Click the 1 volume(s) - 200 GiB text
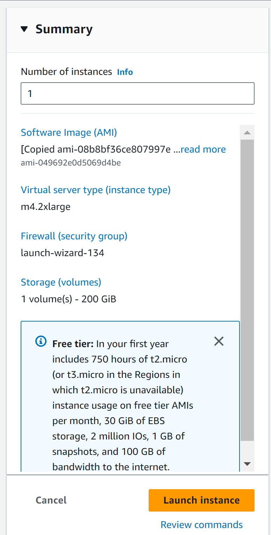Screen dimensions: 271x535 point(69,299)
